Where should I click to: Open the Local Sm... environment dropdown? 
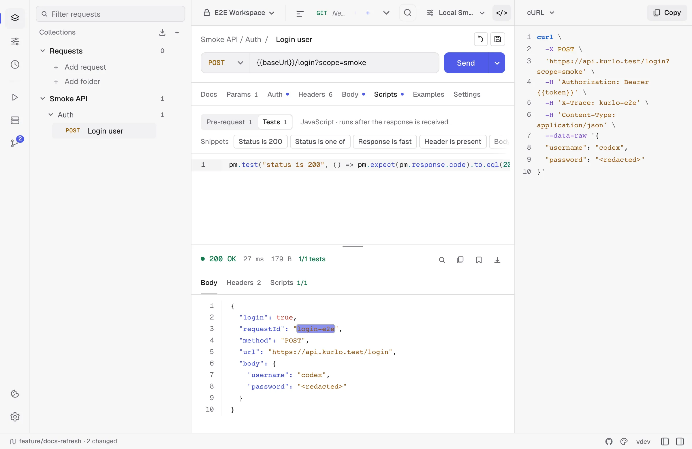456,13
